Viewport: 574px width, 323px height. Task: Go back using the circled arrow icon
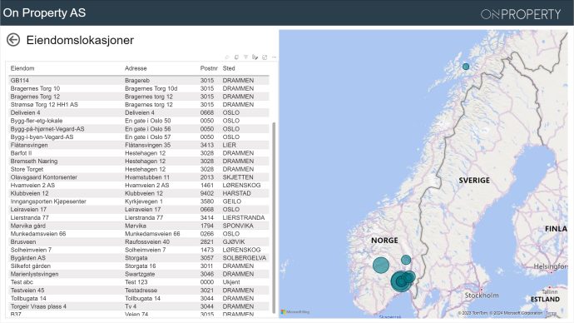[13, 40]
